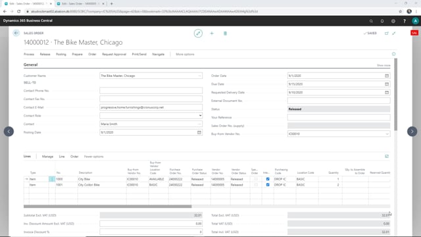
Task: Click horizontal scrollbar under lines grid
Action: tap(108, 206)
